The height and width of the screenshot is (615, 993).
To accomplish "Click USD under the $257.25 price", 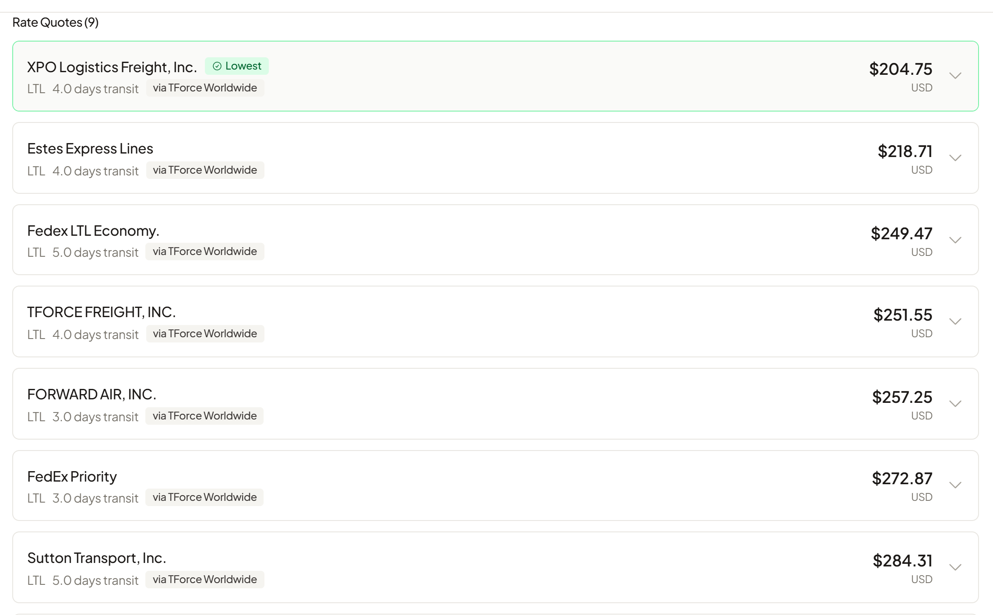I will point(922,416).
